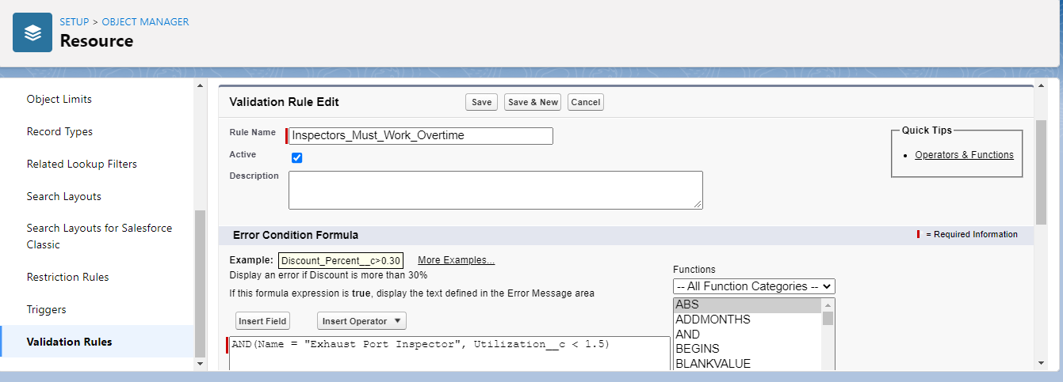Viewport: 1063px width, 382px height.
Task: Open the SETUP breadcrumb link
Action: 75,21
